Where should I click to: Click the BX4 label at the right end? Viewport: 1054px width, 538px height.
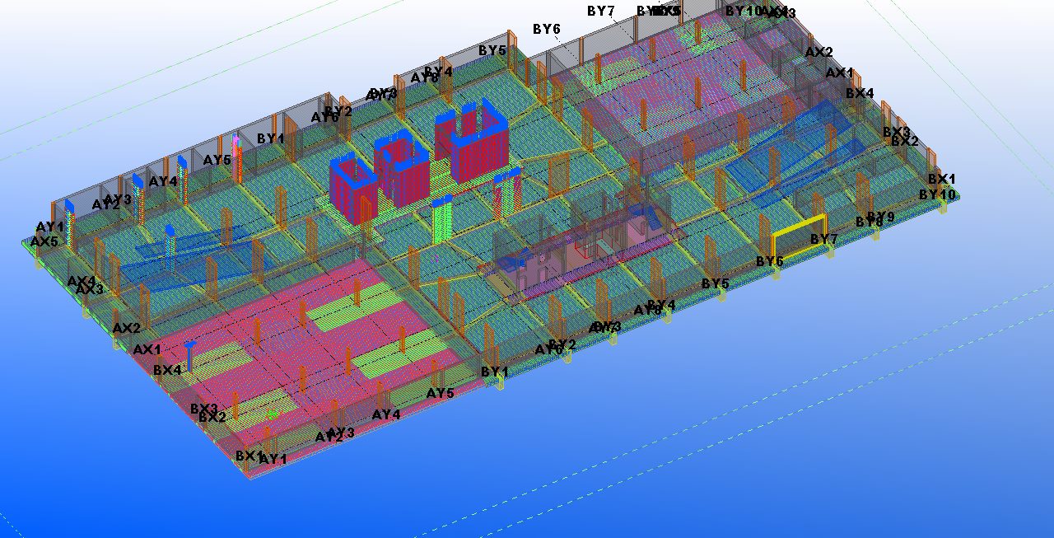(x=860, y=93)
